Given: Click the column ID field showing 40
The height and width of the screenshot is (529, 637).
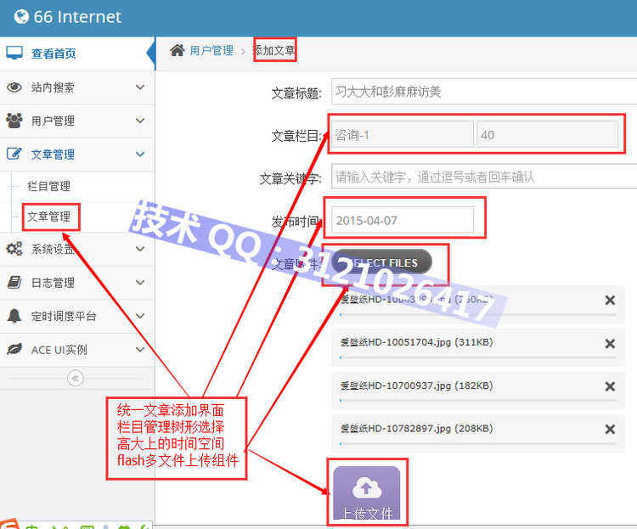Looking at the screenshot, I should click(x=547, y=134).
